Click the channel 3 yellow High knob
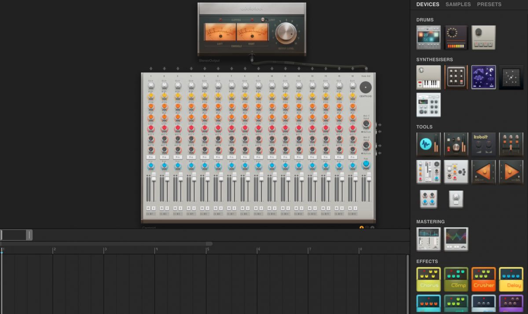The height and width of the screenshot is (314, 528). pyautogui.click(x=178, y=96)
